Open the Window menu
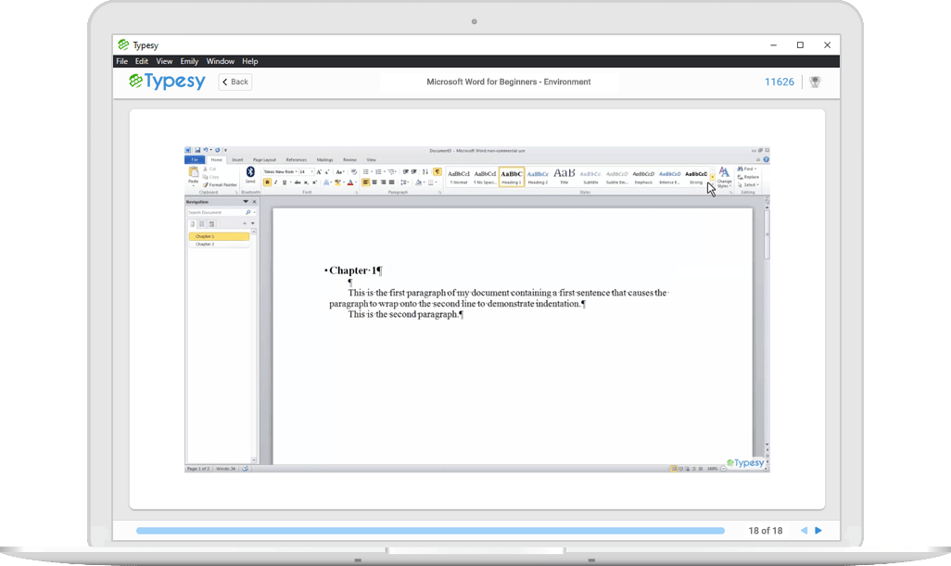 pos(221,61)
